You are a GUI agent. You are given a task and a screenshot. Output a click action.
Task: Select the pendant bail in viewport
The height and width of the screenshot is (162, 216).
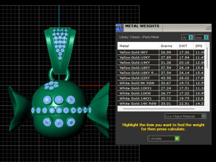pyautogui.click(x=60, y=50)
